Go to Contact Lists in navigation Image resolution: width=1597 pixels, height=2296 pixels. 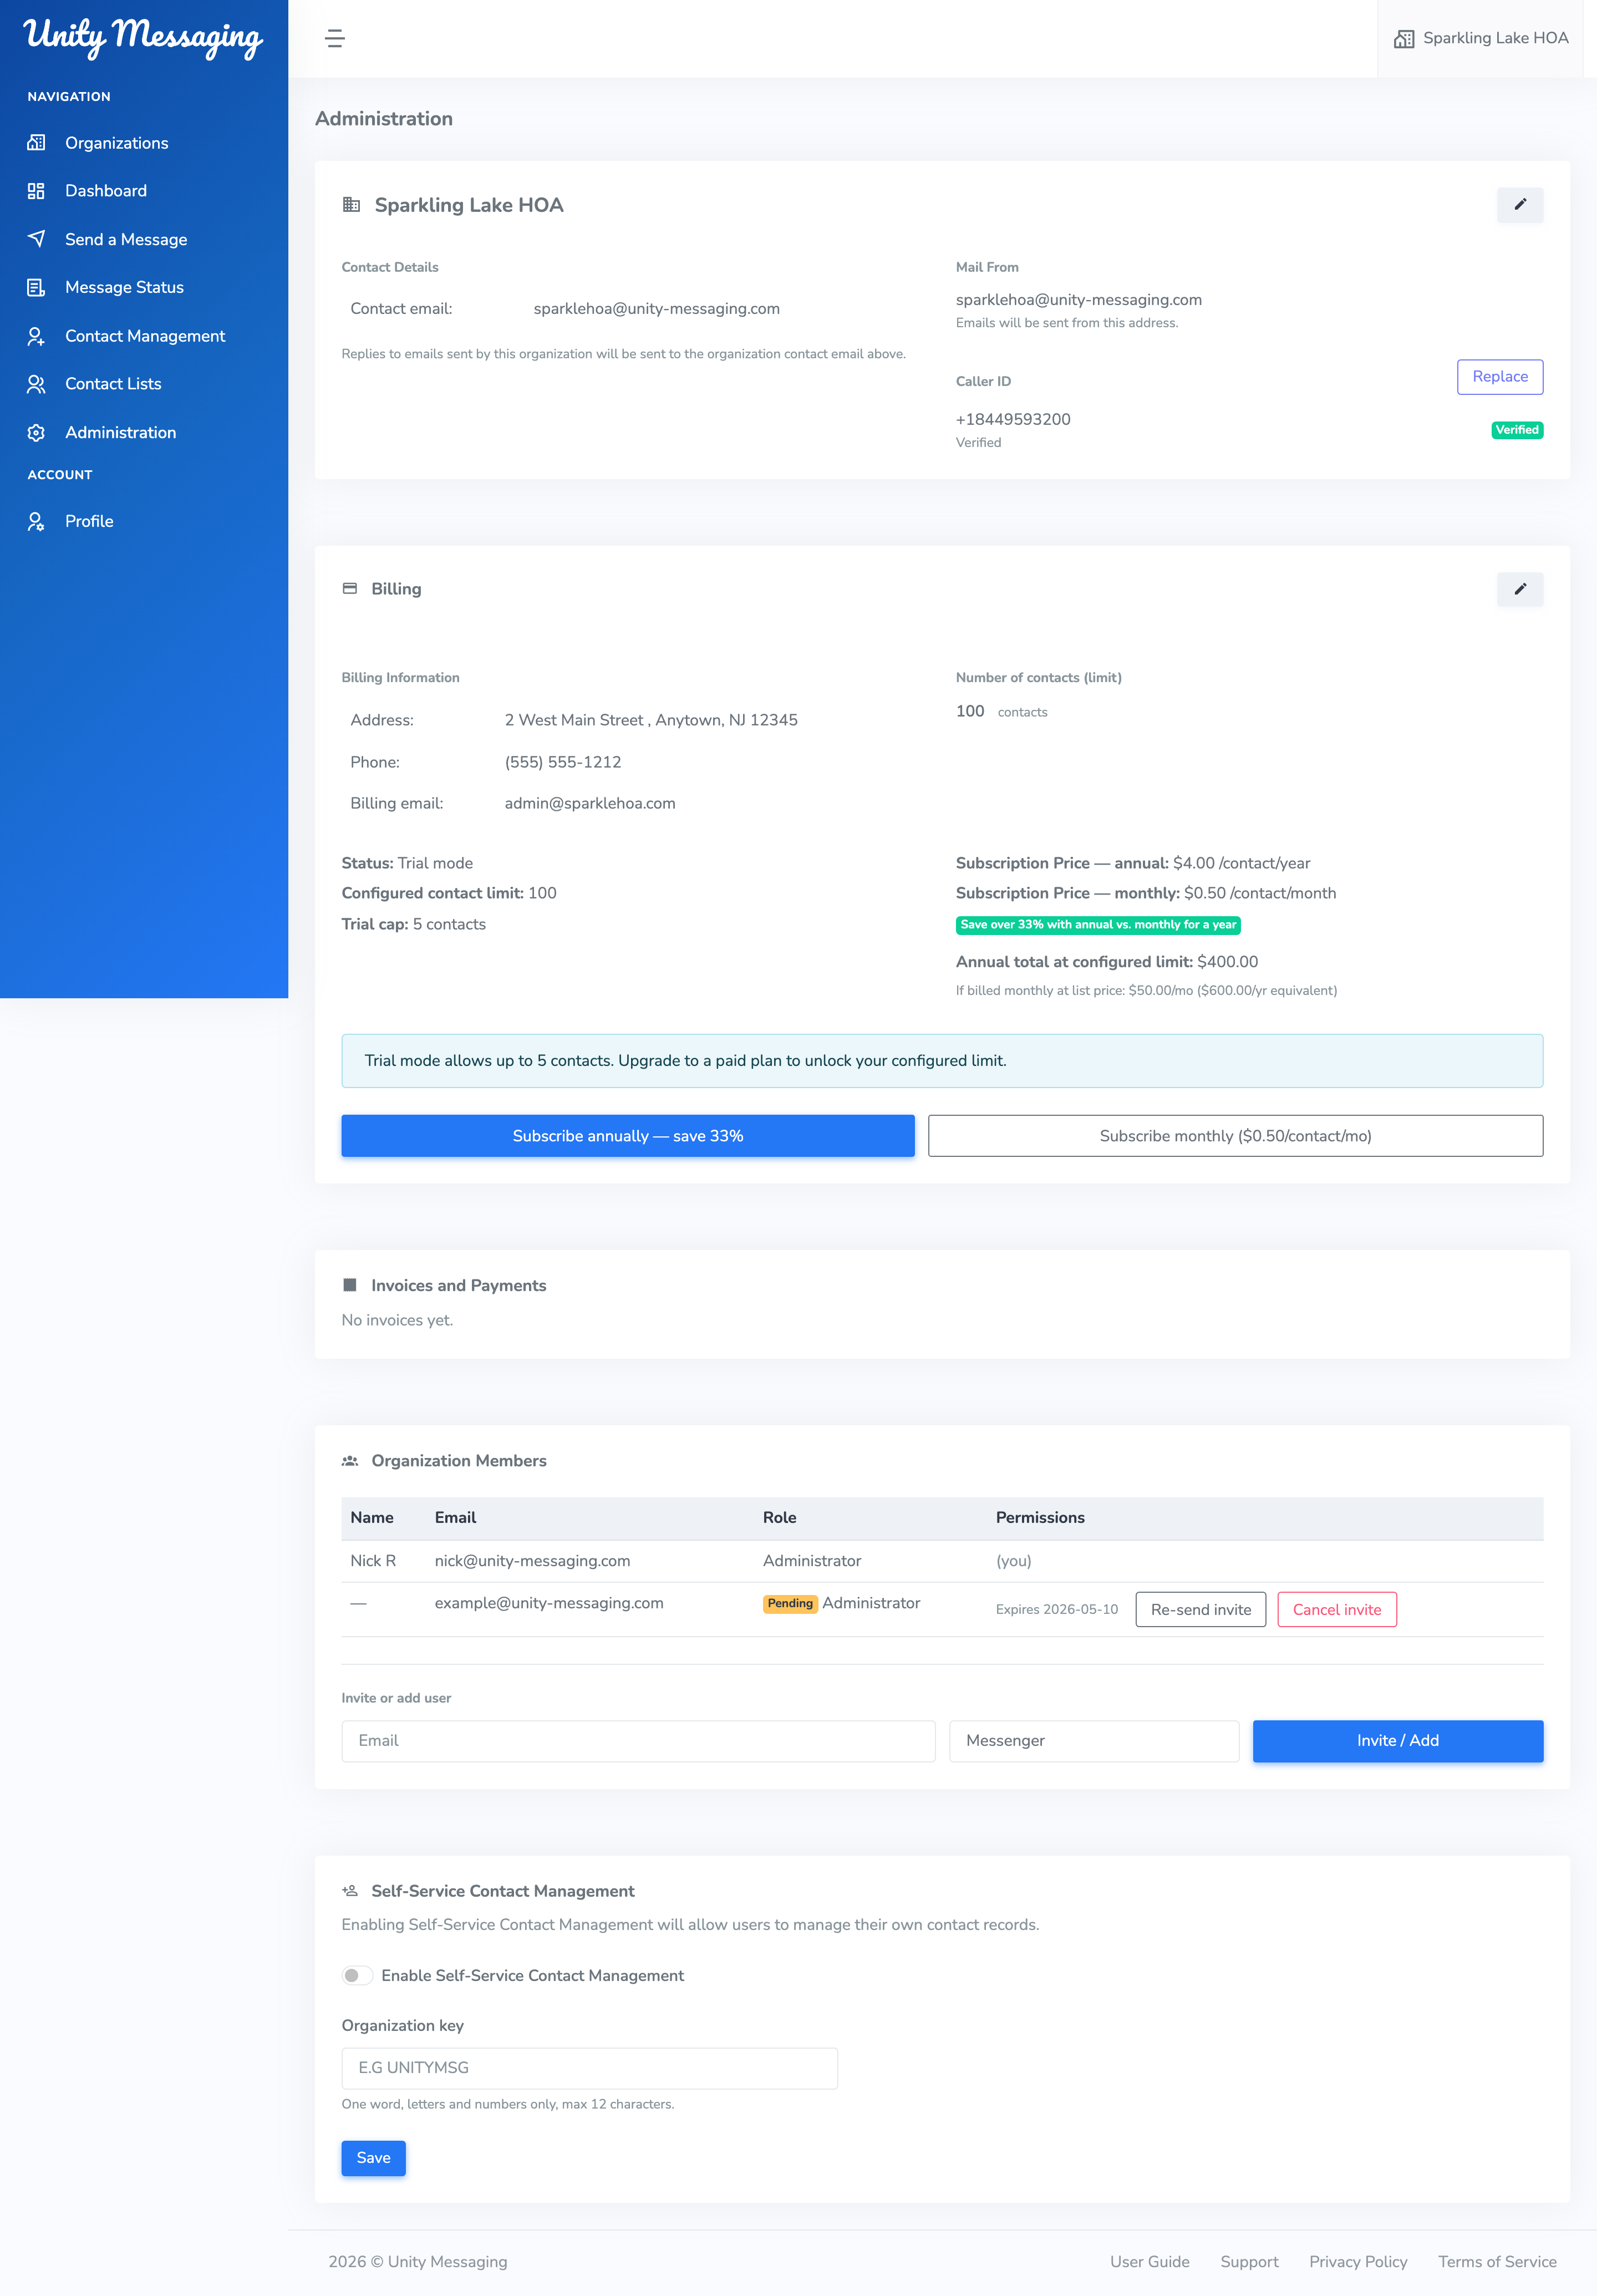pos(113,384)
